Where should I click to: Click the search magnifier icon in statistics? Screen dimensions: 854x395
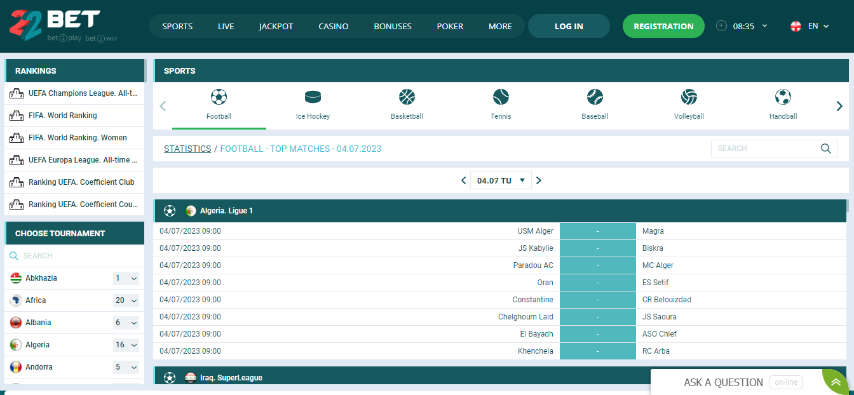click(825, 149)
